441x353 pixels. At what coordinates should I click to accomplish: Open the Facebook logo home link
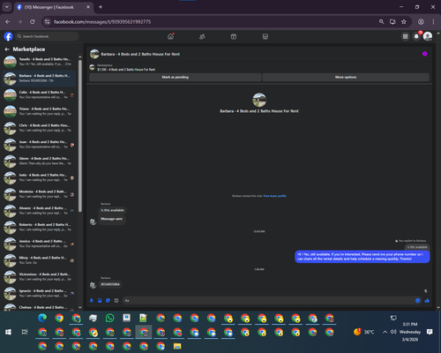point(8,36)
